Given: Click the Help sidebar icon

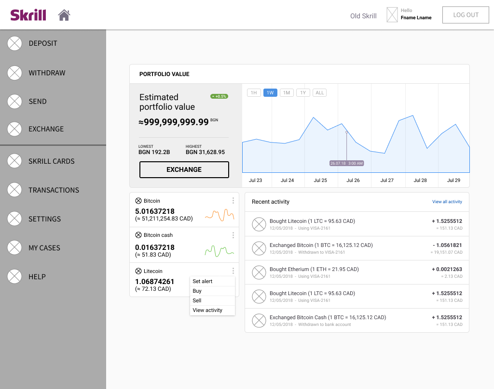Looking at the screenshot, I should 14,276.
